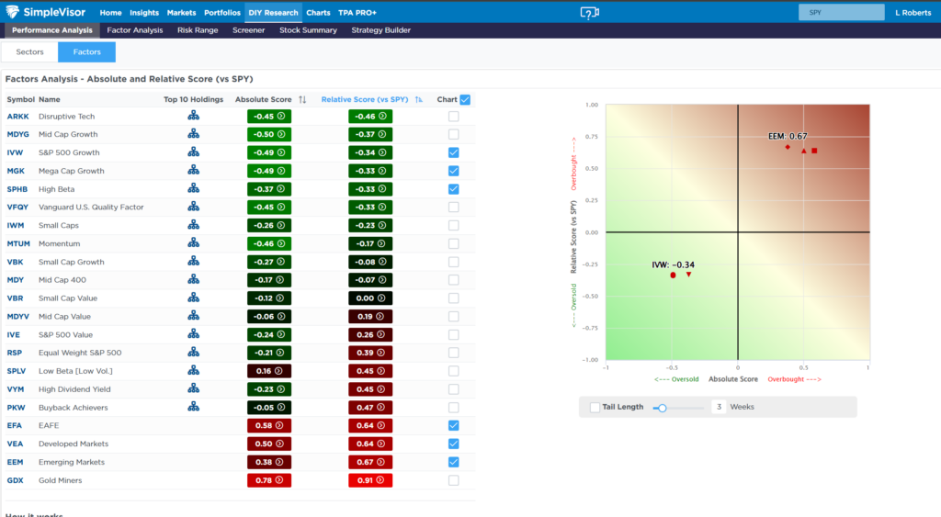This screenshot has height=517, width=941.
Task: Sort by Relative Score arrows icon
Action: (x=419, y=99)
